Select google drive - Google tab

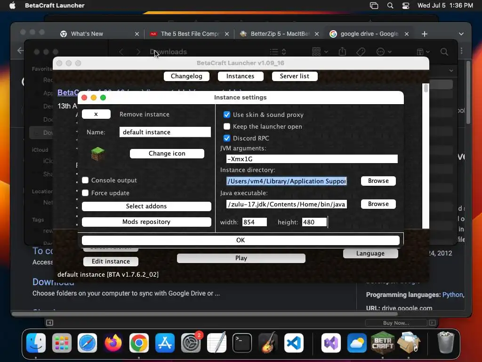369,34
